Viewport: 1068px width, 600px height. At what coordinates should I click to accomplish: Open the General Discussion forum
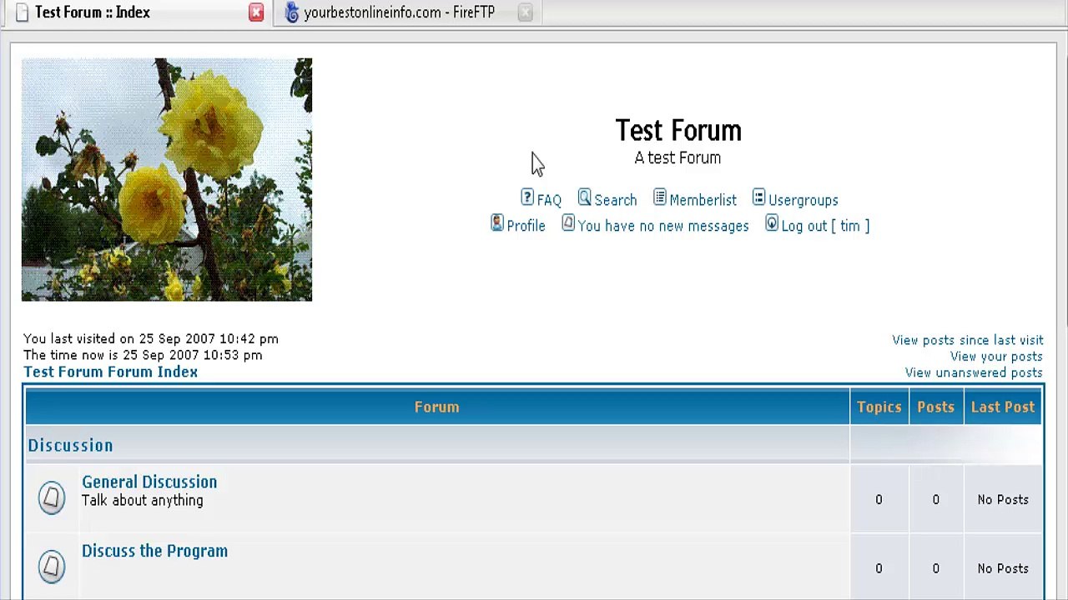[x=149, y=482]
